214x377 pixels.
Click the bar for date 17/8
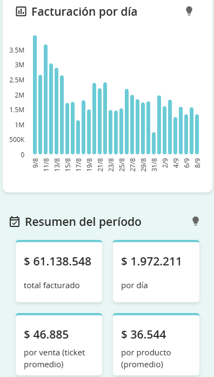[x=78, y=137]
